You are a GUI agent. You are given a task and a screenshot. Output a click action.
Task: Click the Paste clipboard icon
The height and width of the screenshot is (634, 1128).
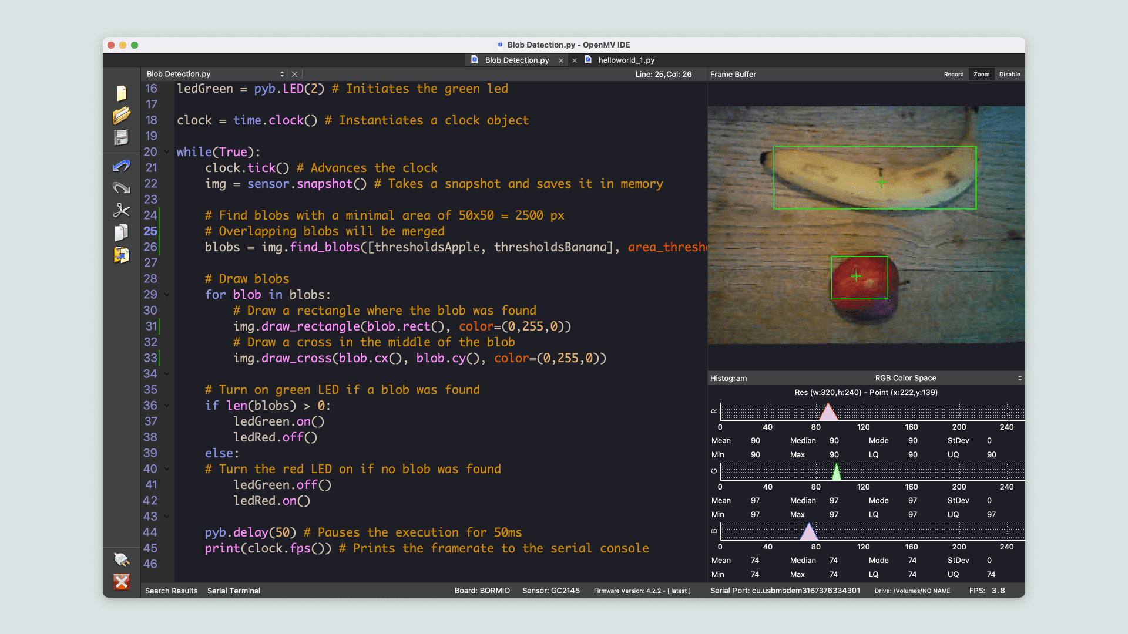pyautogui.click(x=122, y=255)
